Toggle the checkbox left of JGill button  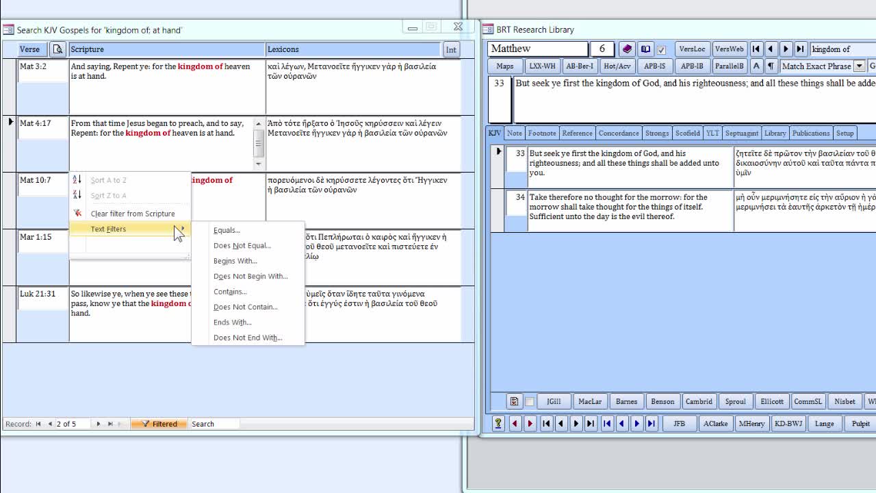click(529, 402)
